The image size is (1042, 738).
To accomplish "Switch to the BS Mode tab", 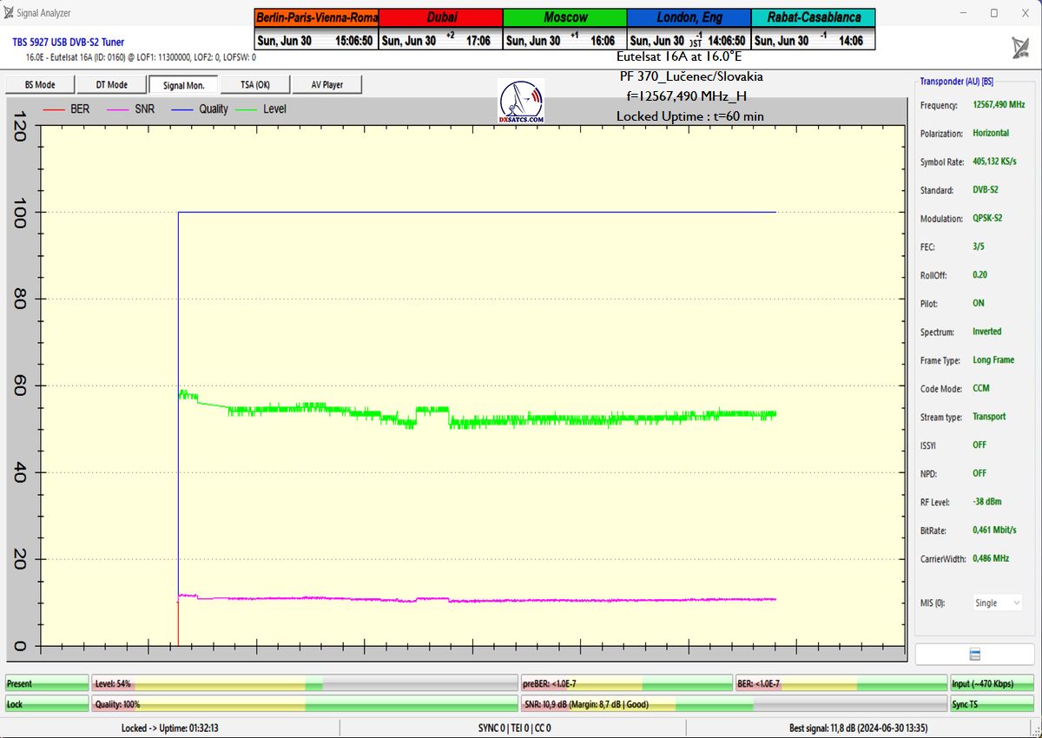I will (x=39, y=85).
